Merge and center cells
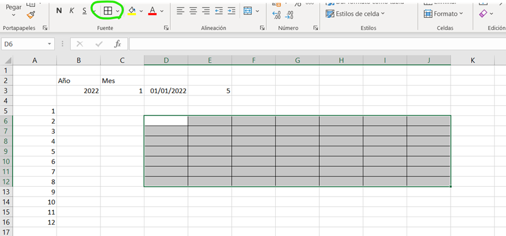Image resolution: width=506 pixels, height=236 pixels. pyautogui.click(x=247, y=11)
